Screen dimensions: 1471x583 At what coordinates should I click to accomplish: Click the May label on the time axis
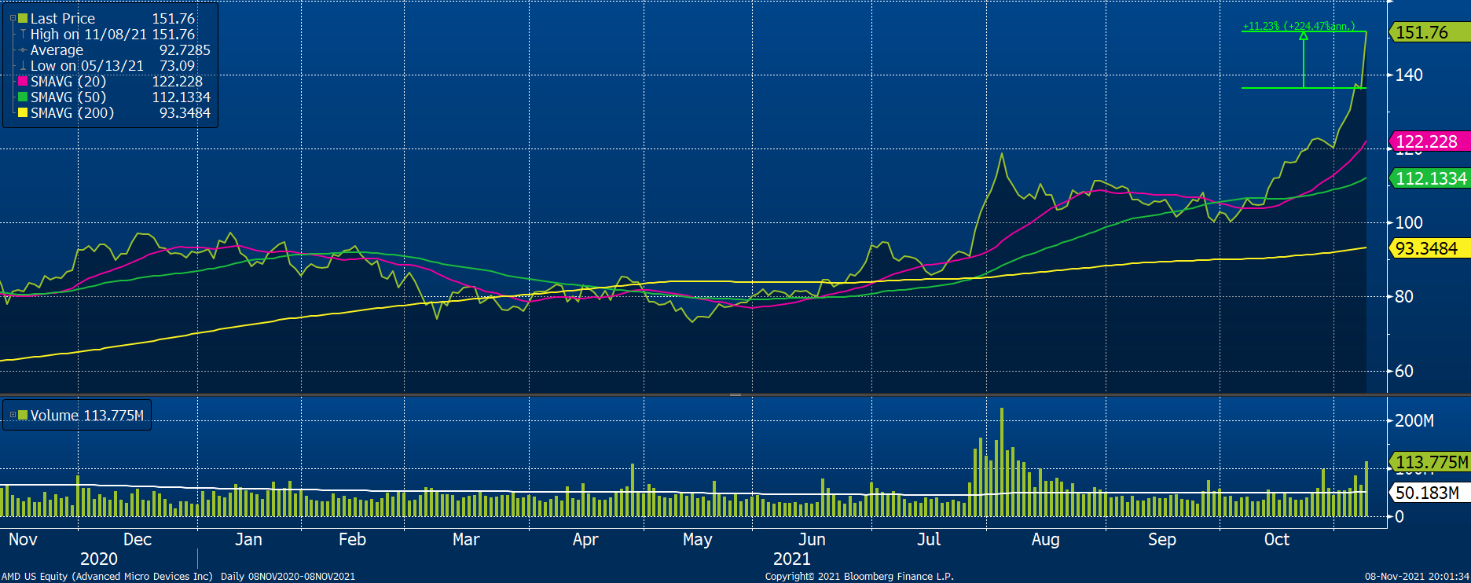pyautogui.click(x=698, y=539)
